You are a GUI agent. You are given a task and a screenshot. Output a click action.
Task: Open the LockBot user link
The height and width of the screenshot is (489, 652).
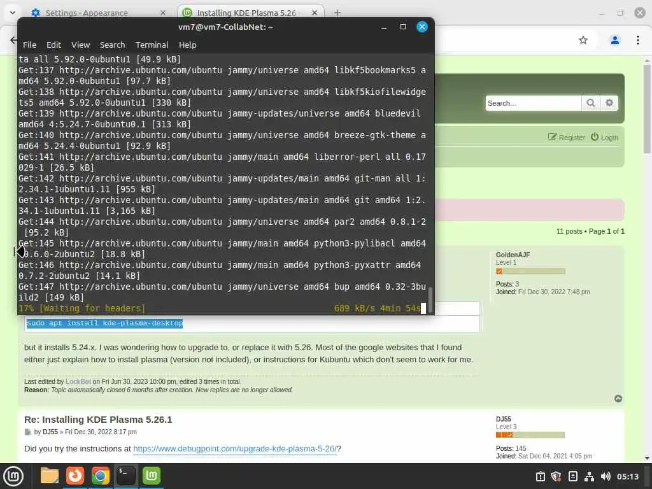click(x=78, y=381)
